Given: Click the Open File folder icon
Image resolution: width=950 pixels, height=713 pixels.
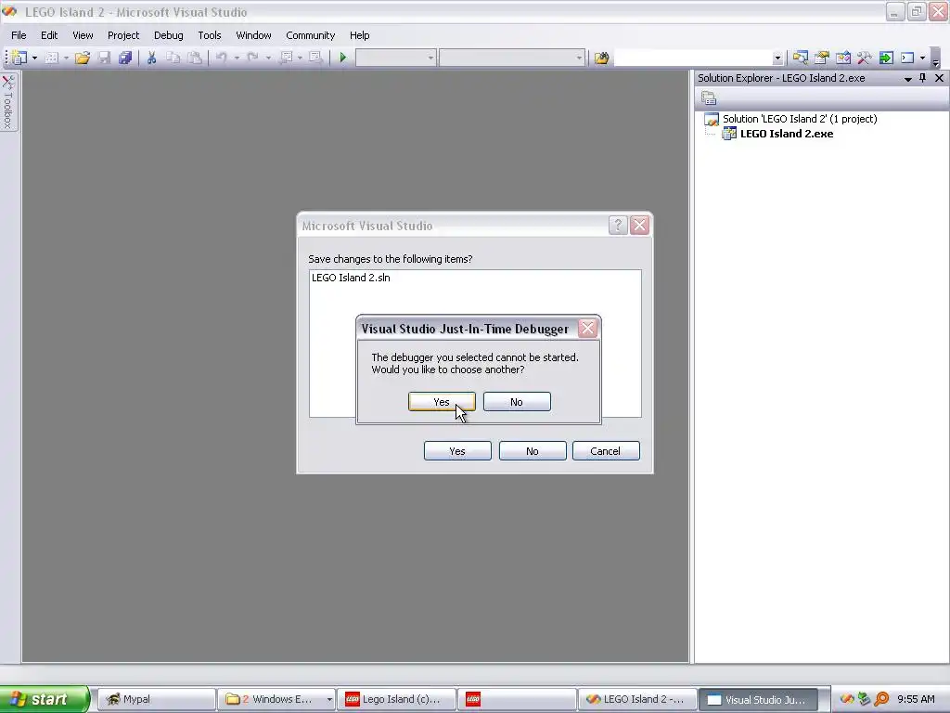Looking at the screenshot, I should (x=83, y=58).
